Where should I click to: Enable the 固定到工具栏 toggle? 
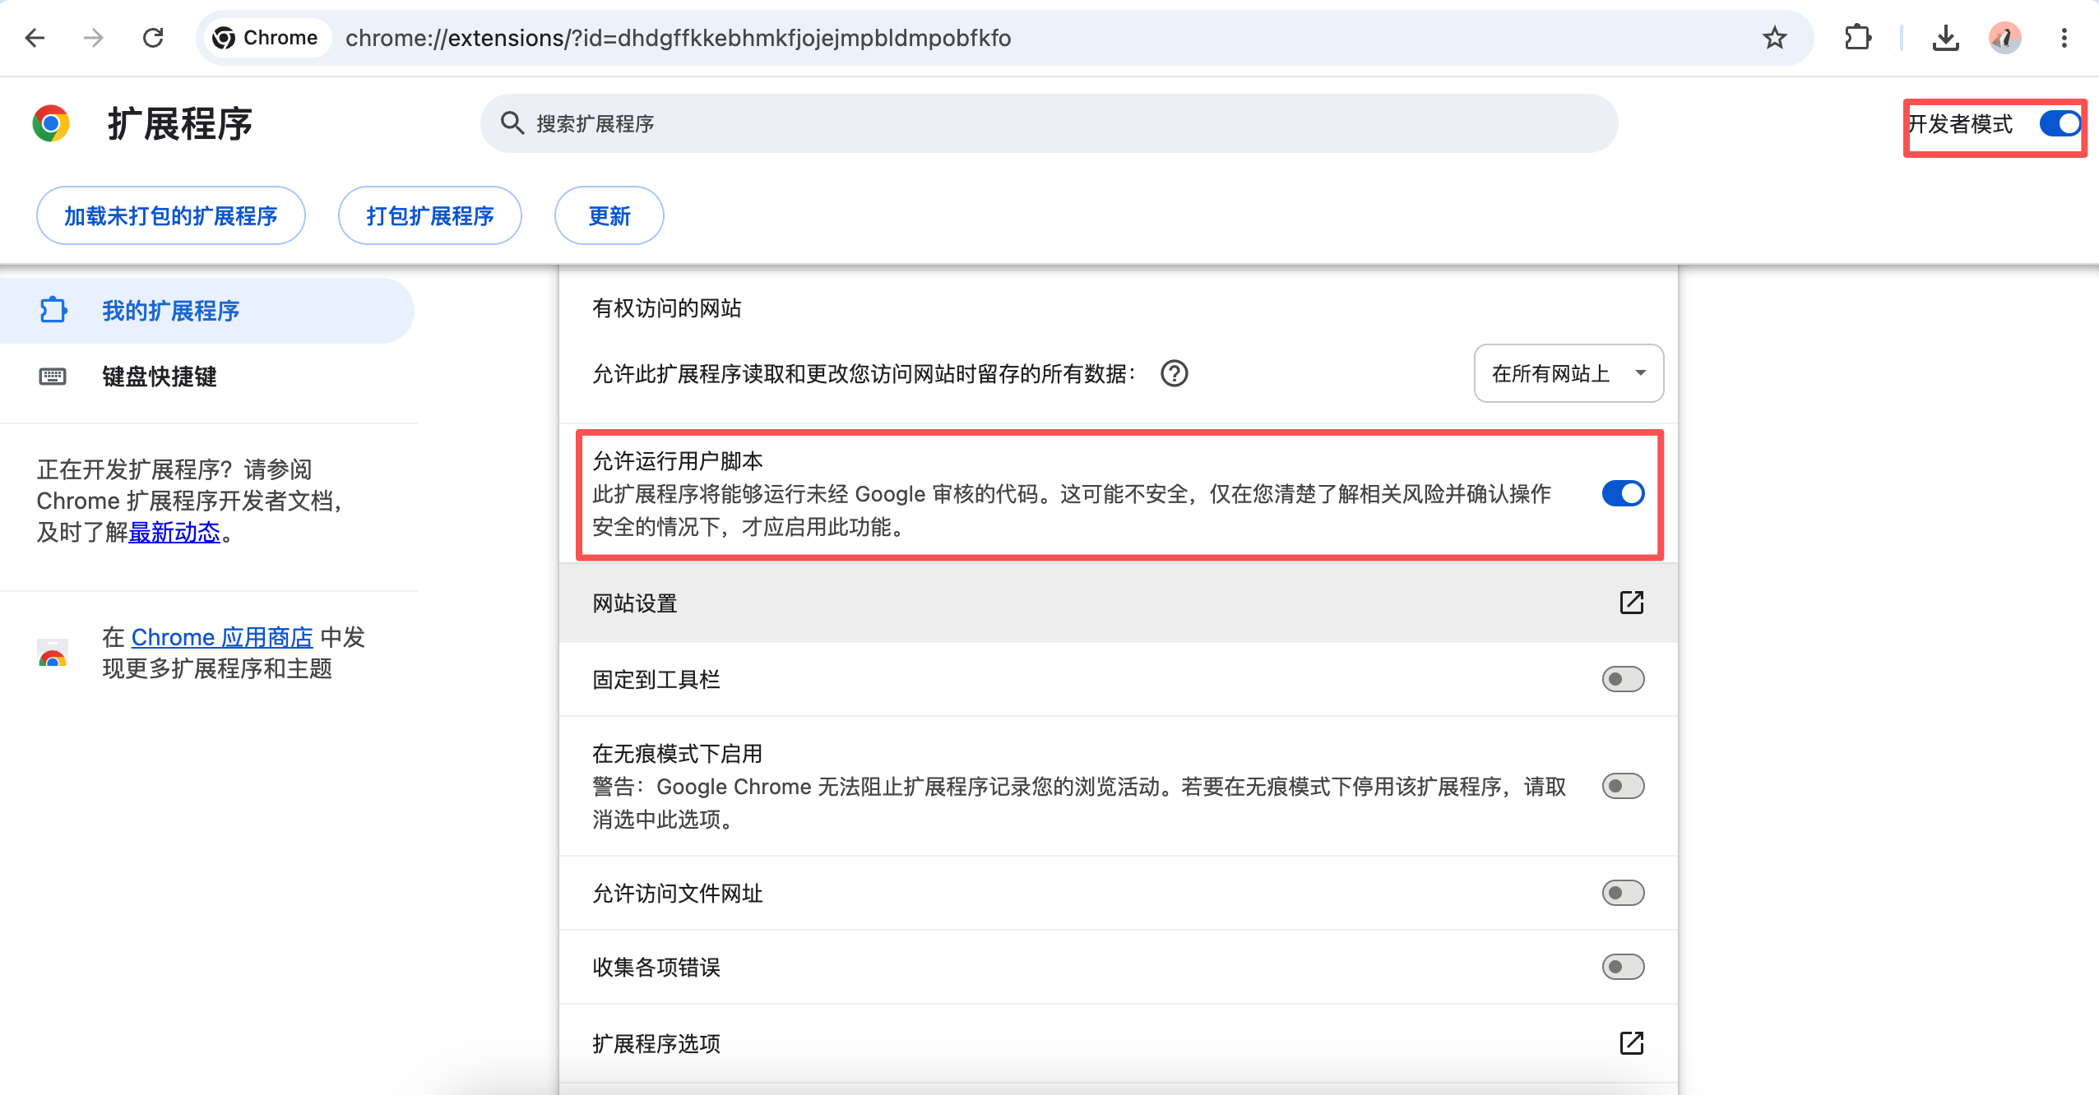[1624, 679]
